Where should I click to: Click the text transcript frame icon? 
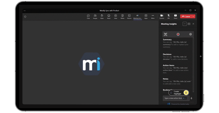click(166, 34)
